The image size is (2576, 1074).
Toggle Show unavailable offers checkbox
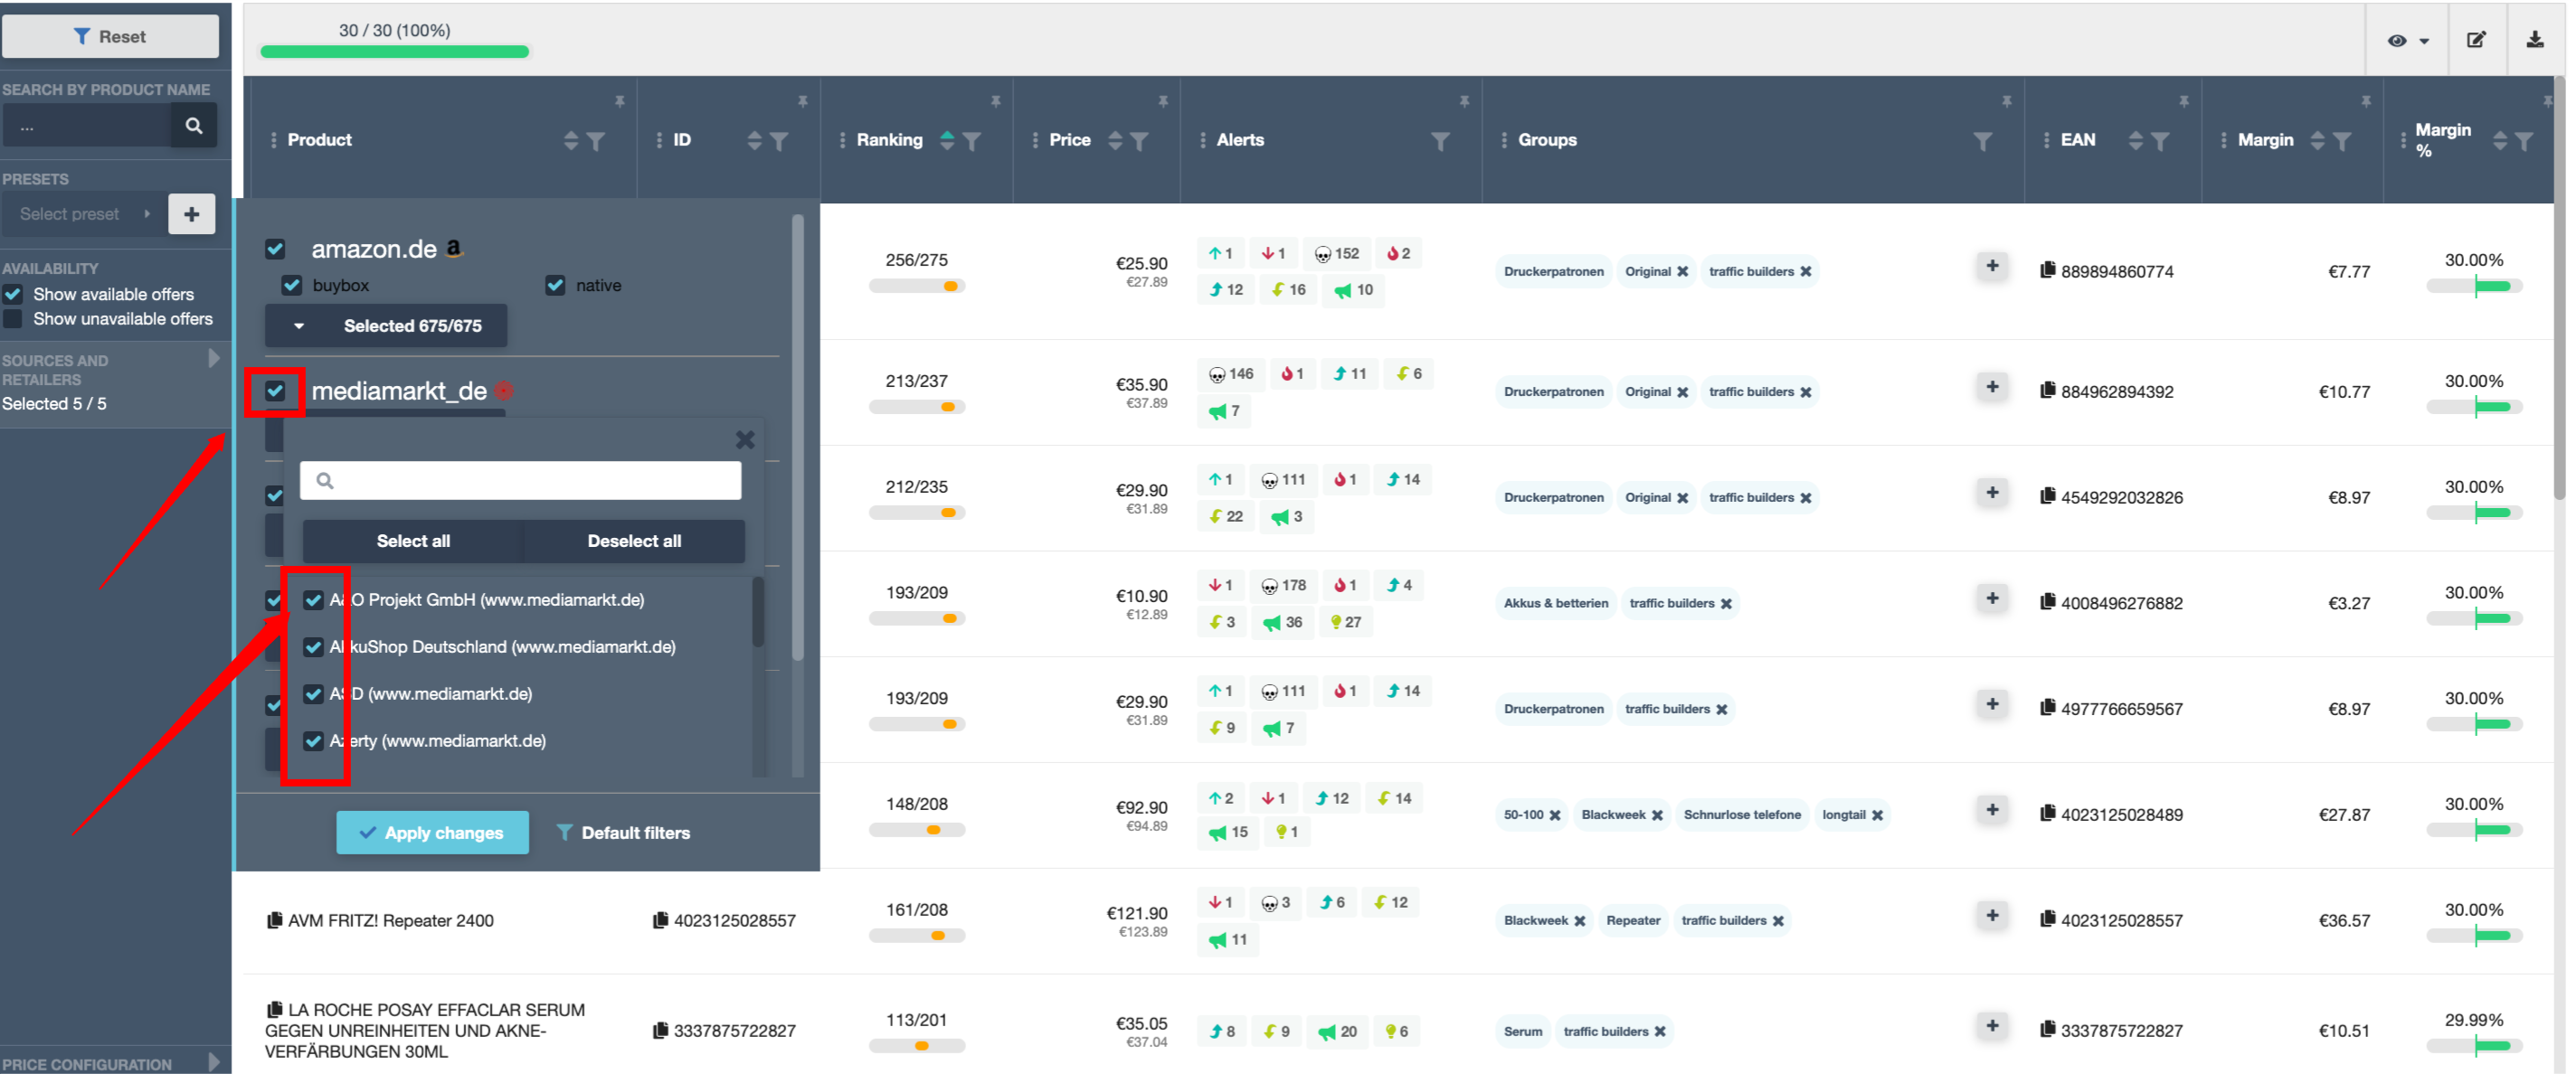click(13, 319)
